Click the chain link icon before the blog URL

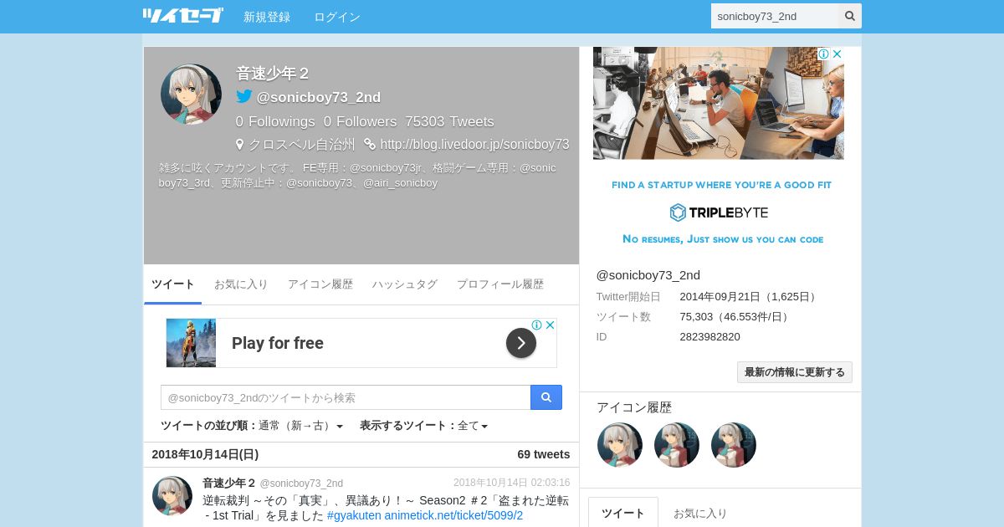pyautogui.click(x=370, y=144)
